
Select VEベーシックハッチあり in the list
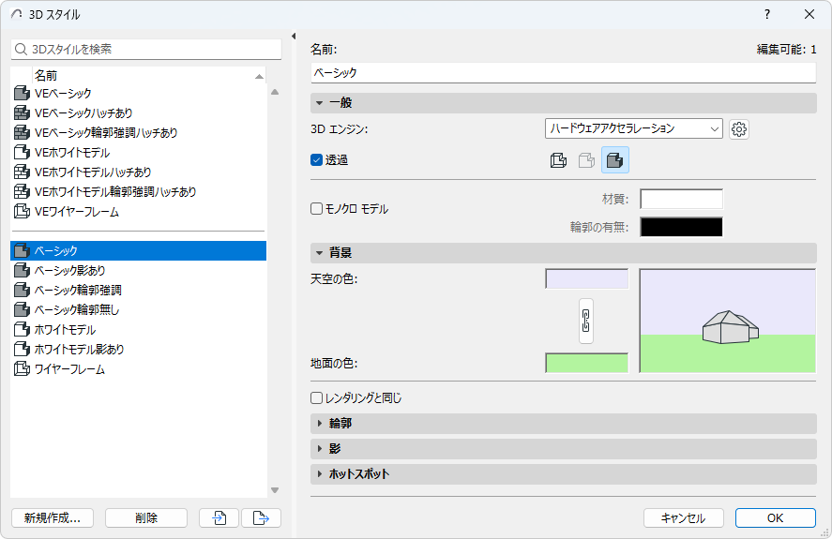coord(83,113)
